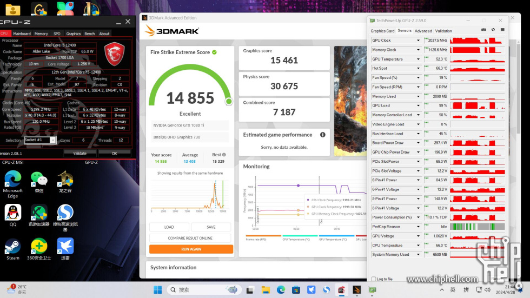
Task: Open QQ desktop icon
Action: click(13, 215)
